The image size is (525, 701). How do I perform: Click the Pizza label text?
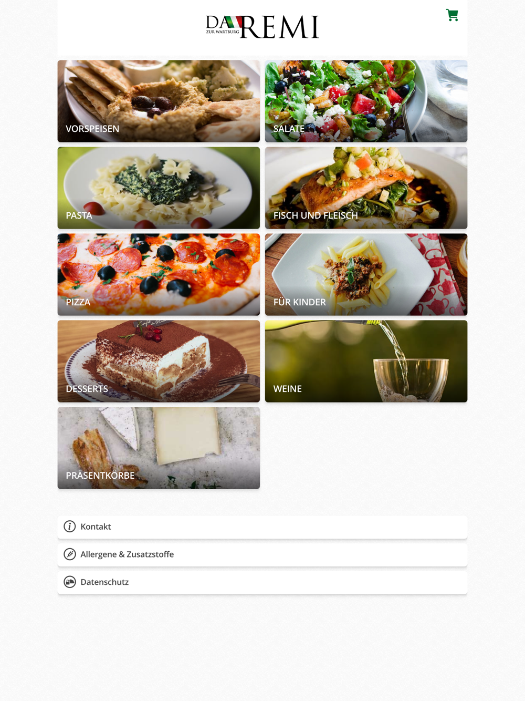78,302
